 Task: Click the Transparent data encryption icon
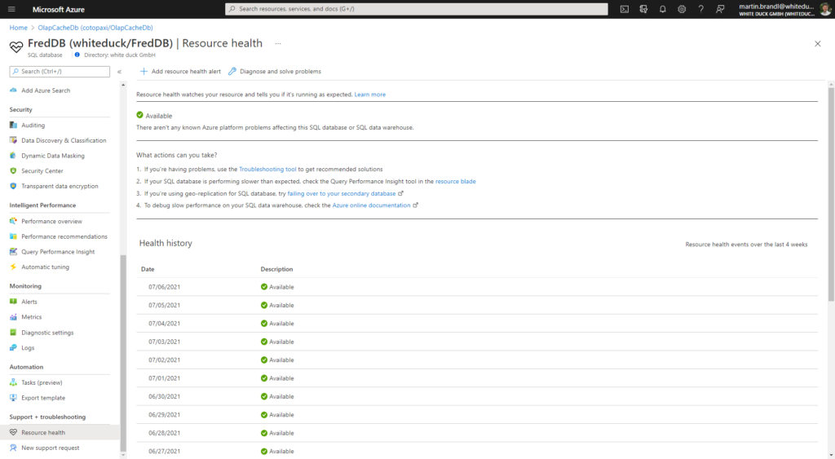point(13,186)
